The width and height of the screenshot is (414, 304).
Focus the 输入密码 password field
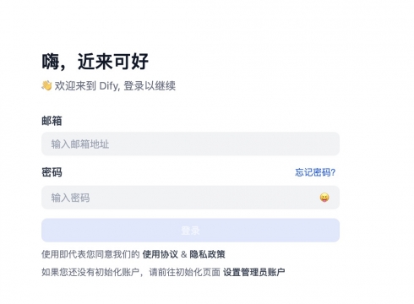[190, 198]
